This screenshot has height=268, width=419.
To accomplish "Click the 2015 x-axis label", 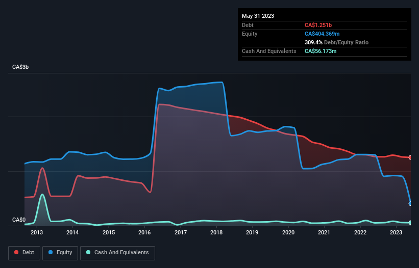I will (109, 232).
